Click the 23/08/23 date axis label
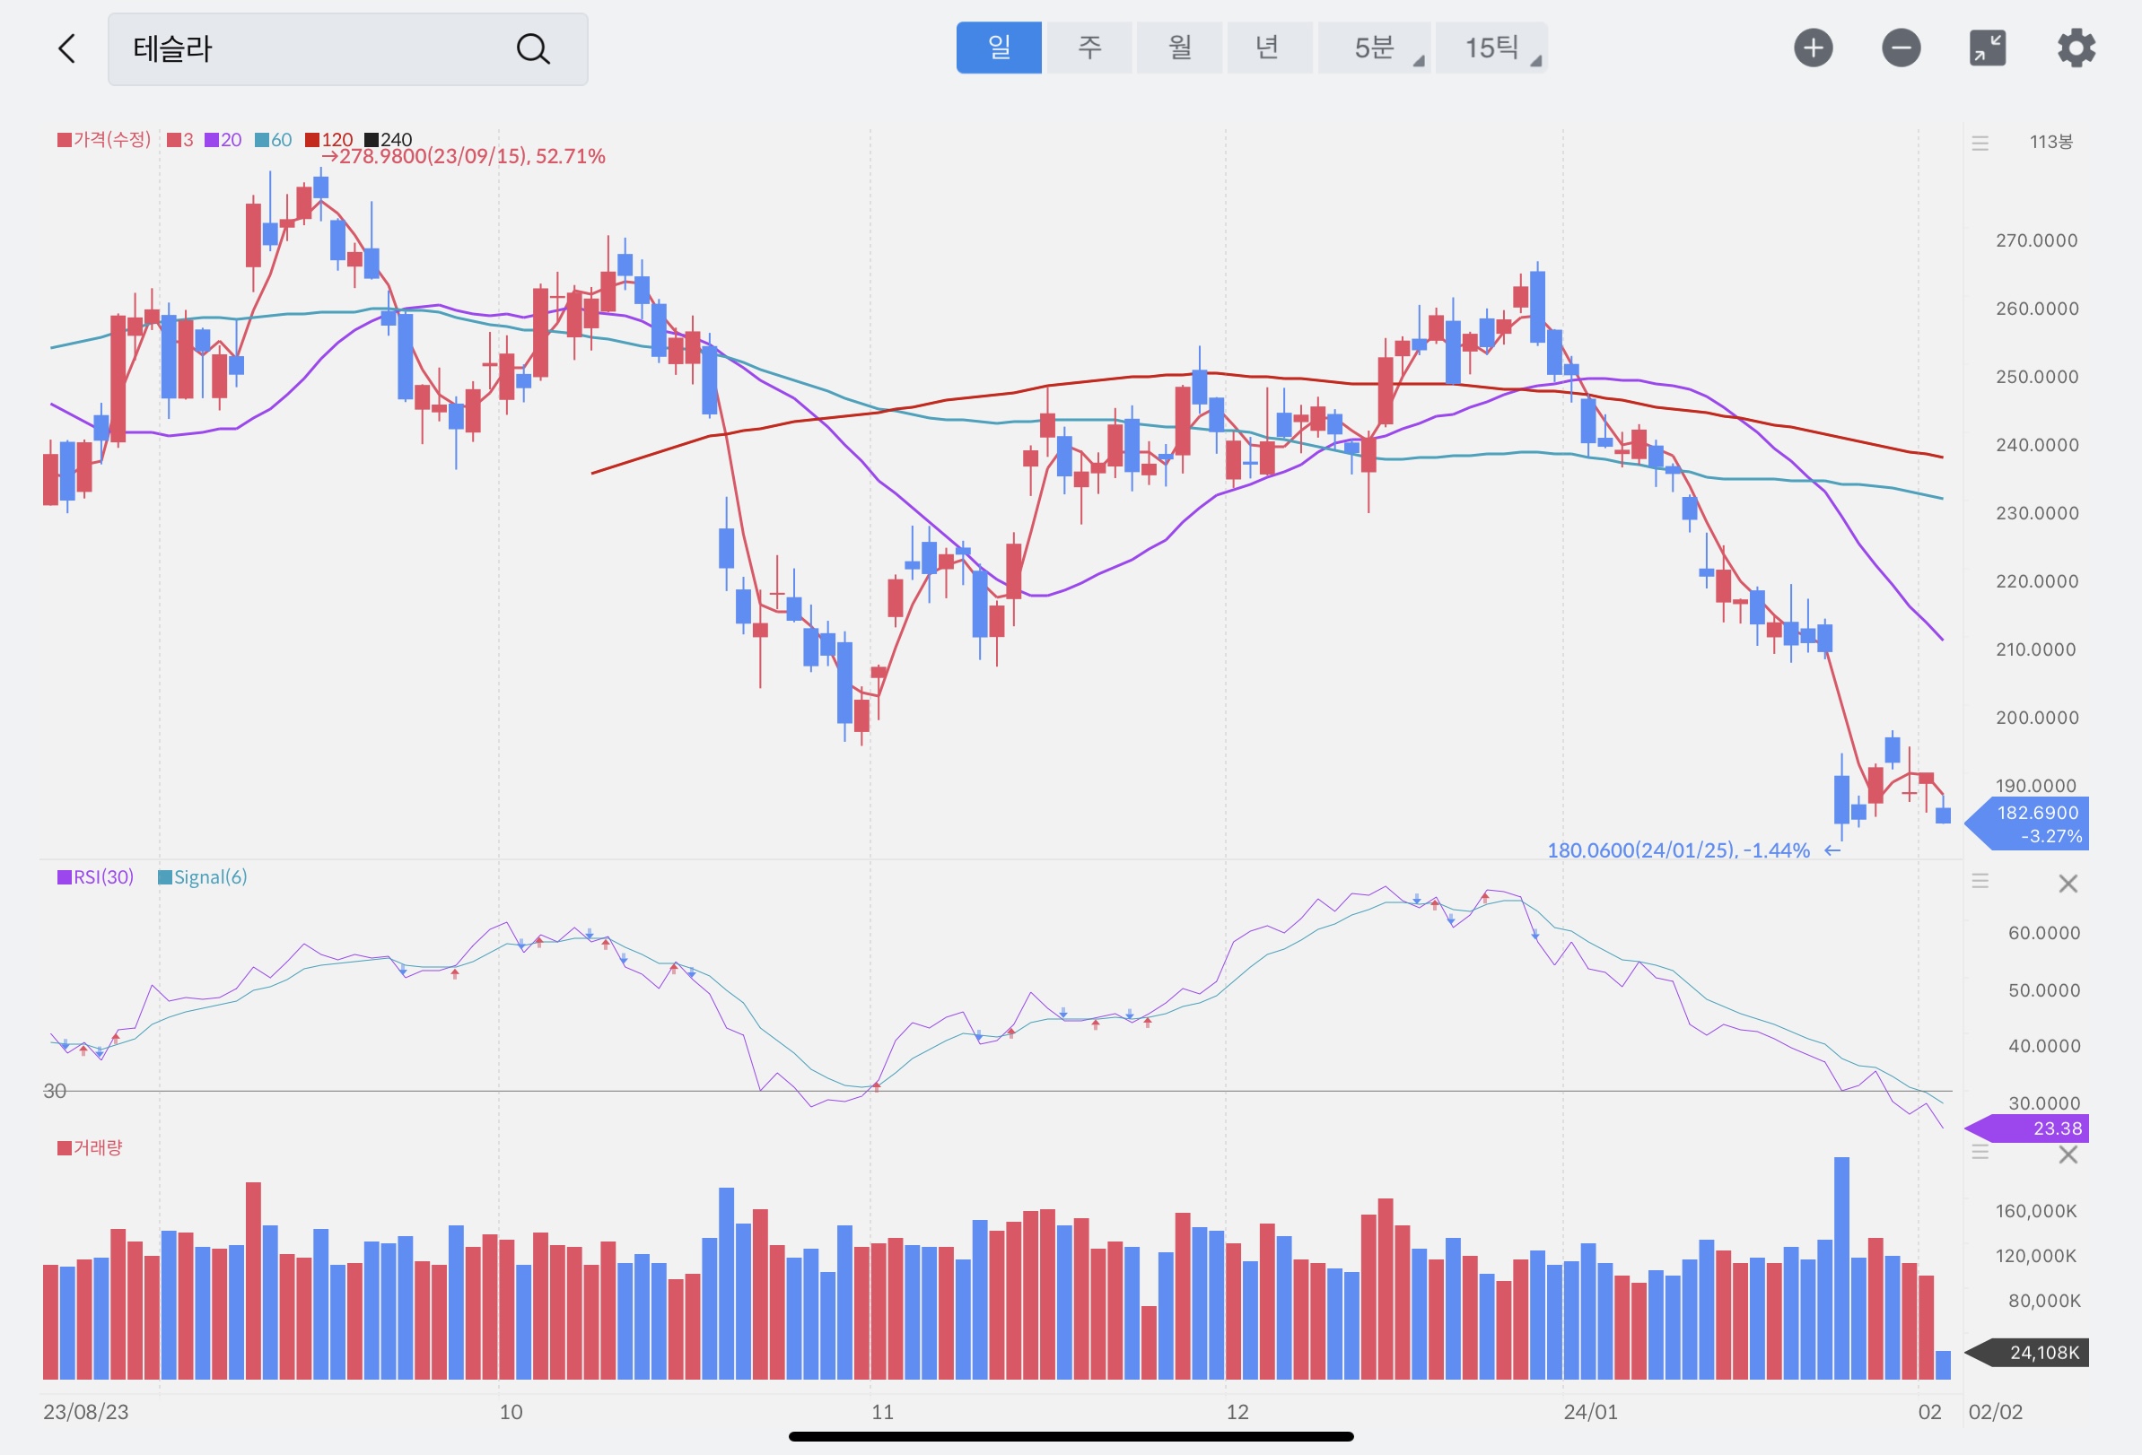This screenshot has height=1455, width=2142. [x=86, y=1412]
